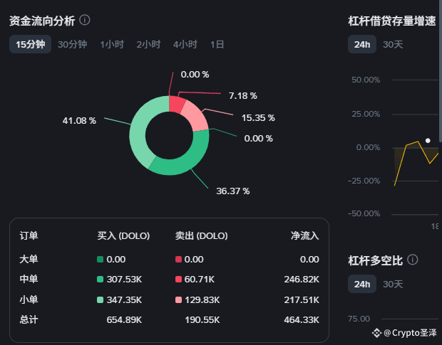The height and width of the screenshot is (345, 442).
Task: Click info icon next to 杠杆多空比
Action: click(412, 260)
